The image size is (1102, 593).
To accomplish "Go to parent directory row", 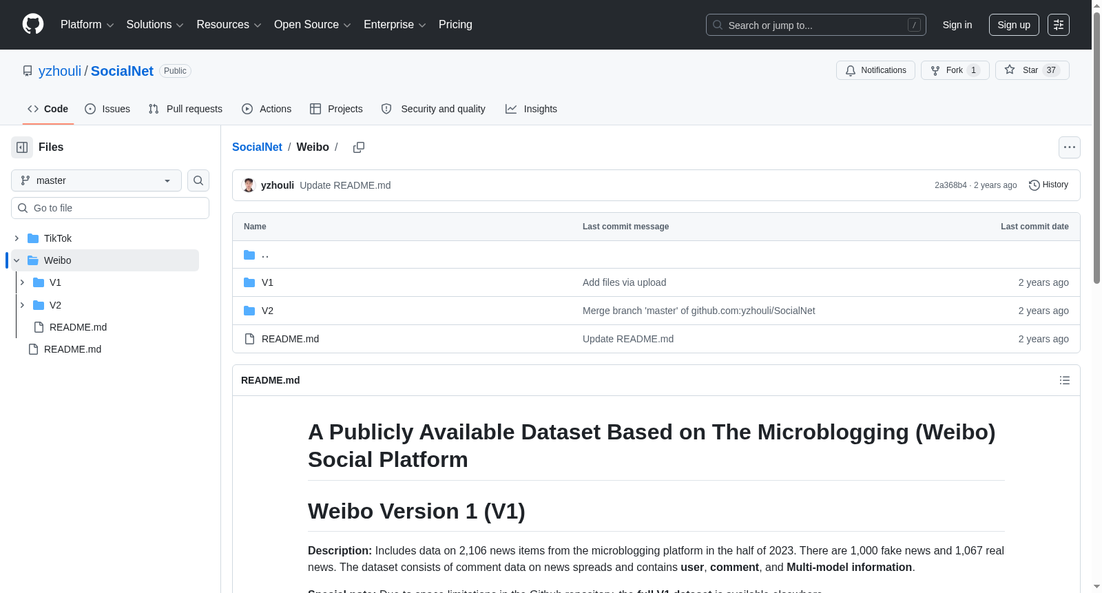I will click(x=656, y=255).
